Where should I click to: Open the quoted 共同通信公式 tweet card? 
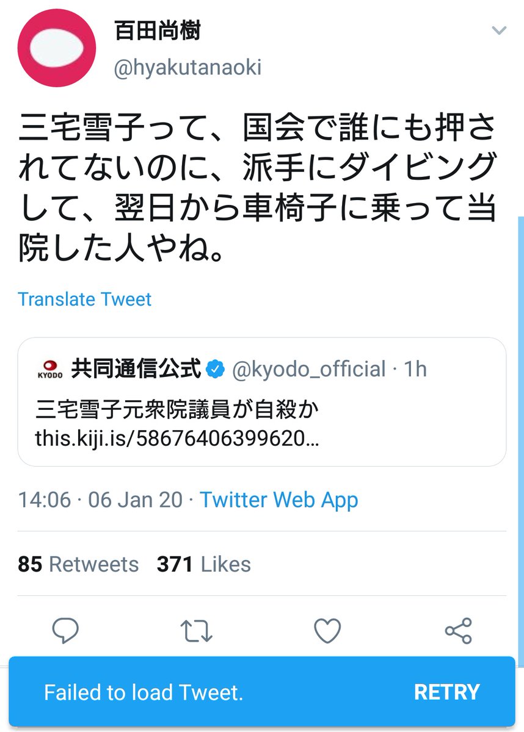pos(261,401)
